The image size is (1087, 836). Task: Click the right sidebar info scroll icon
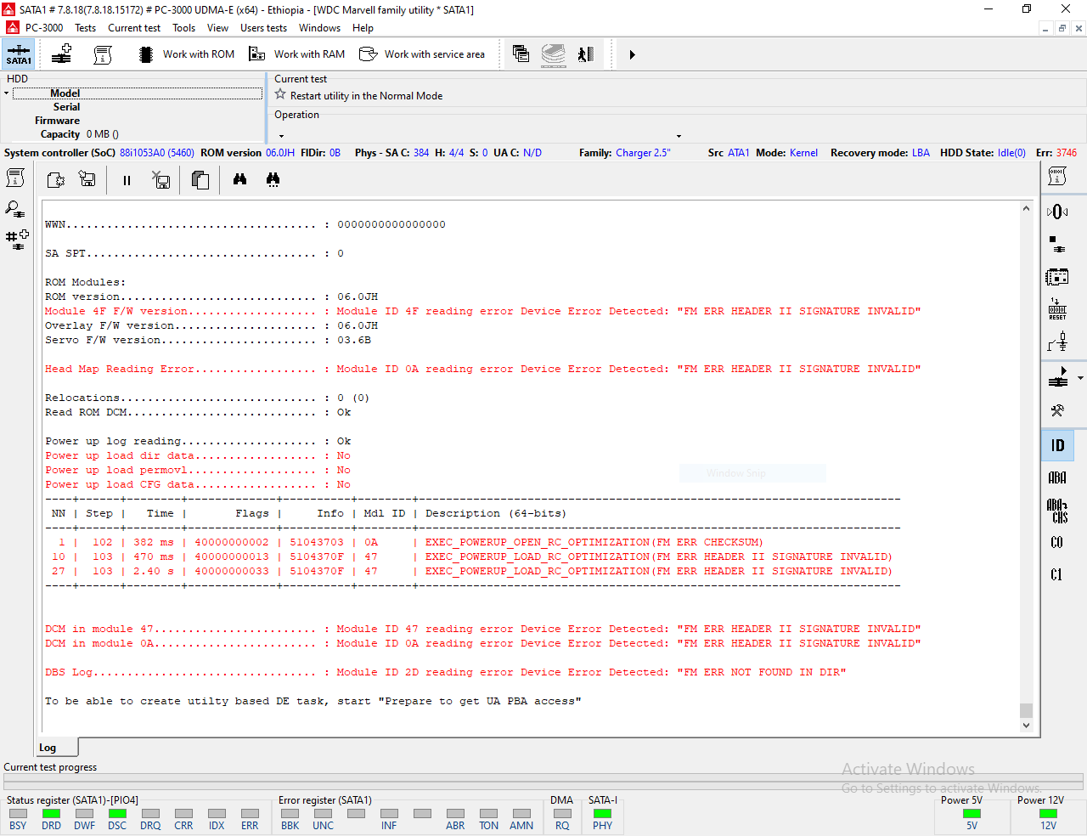coord(1057,177)
